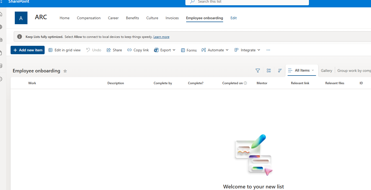Click Copy link in toolbar
This screenshot has width=371, height=190.
(138, 50)
